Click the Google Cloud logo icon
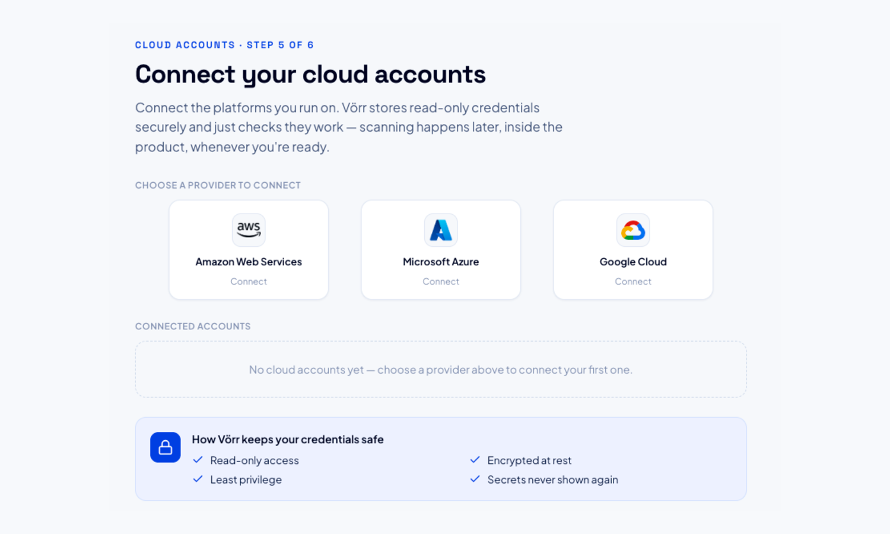Image resolution: width=890 pixels, height=534 pixels. pyautogui.click(x=633, y=230)
